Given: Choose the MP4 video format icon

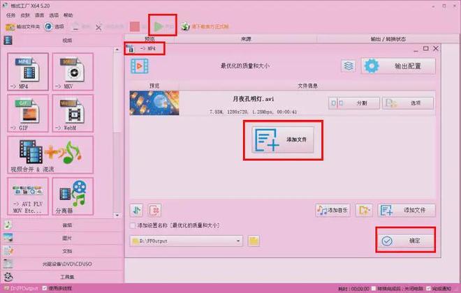Looking at the screenshot, I should [x=28, y=72].
